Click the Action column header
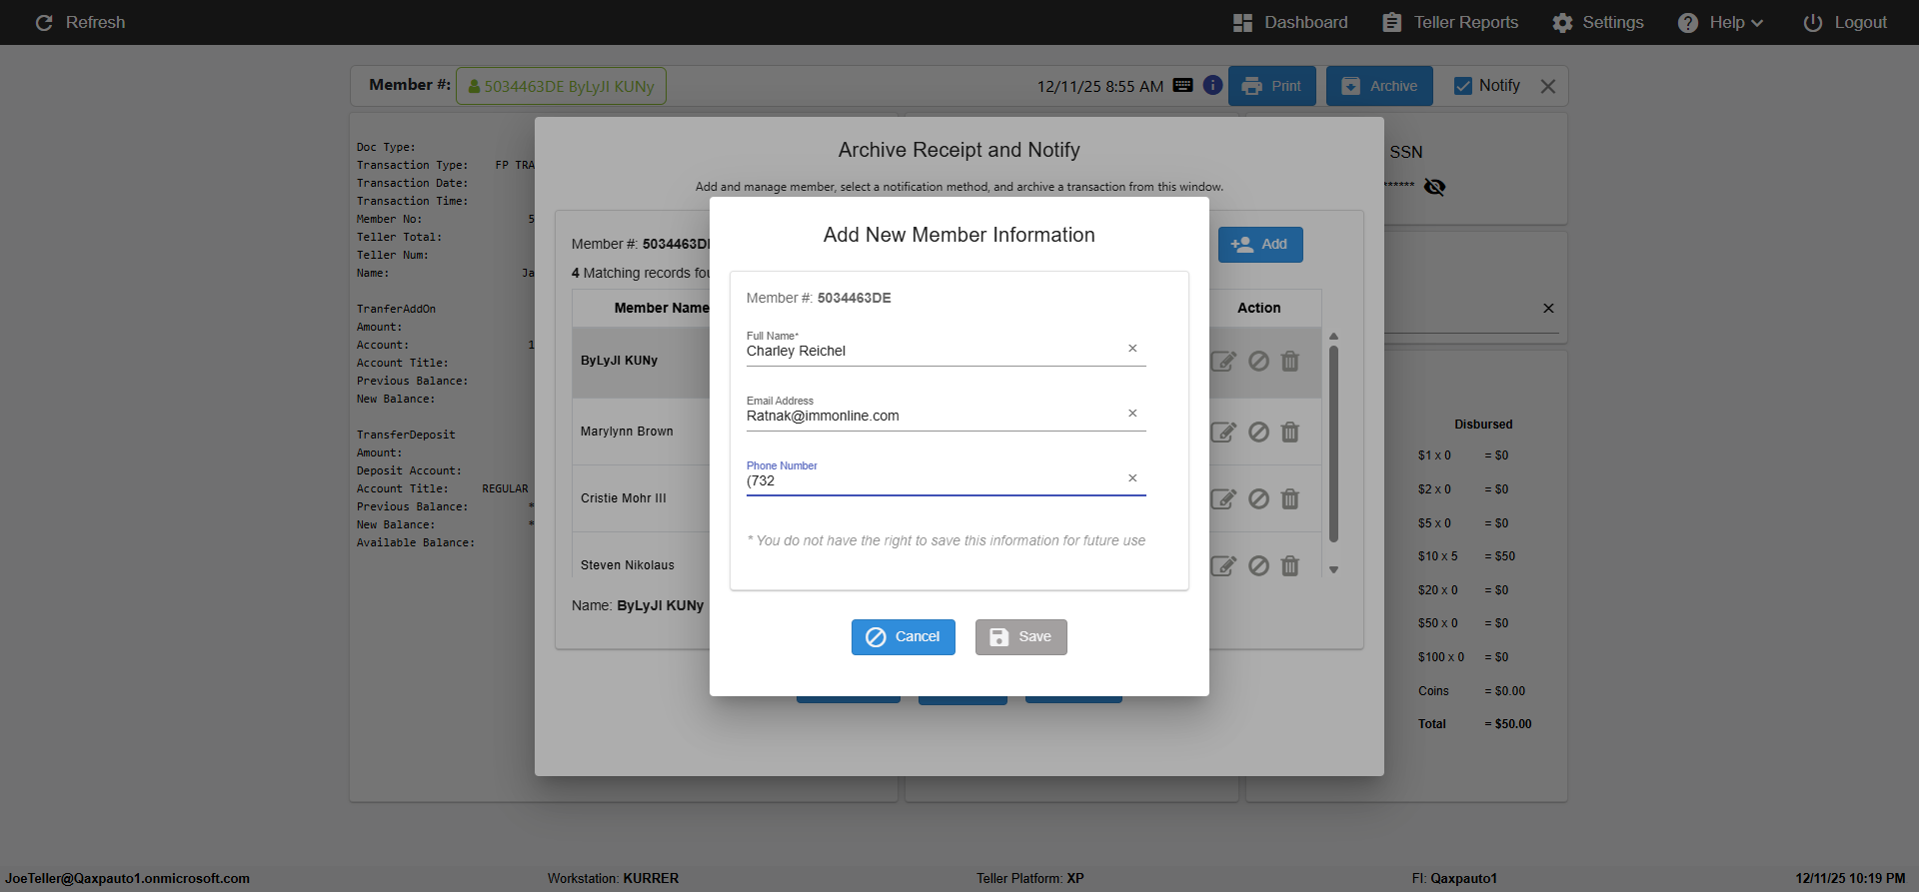The height and width of the screenshot is (892, 1919). pyautogui.click(x=1258, y=308)
